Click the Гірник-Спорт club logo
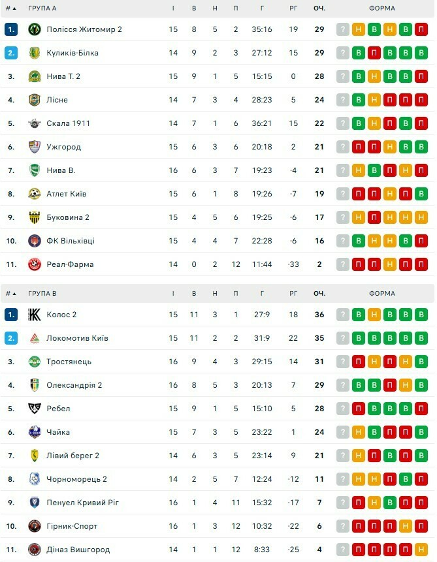The width and height of the screenshot is (437, 562). 35,526
